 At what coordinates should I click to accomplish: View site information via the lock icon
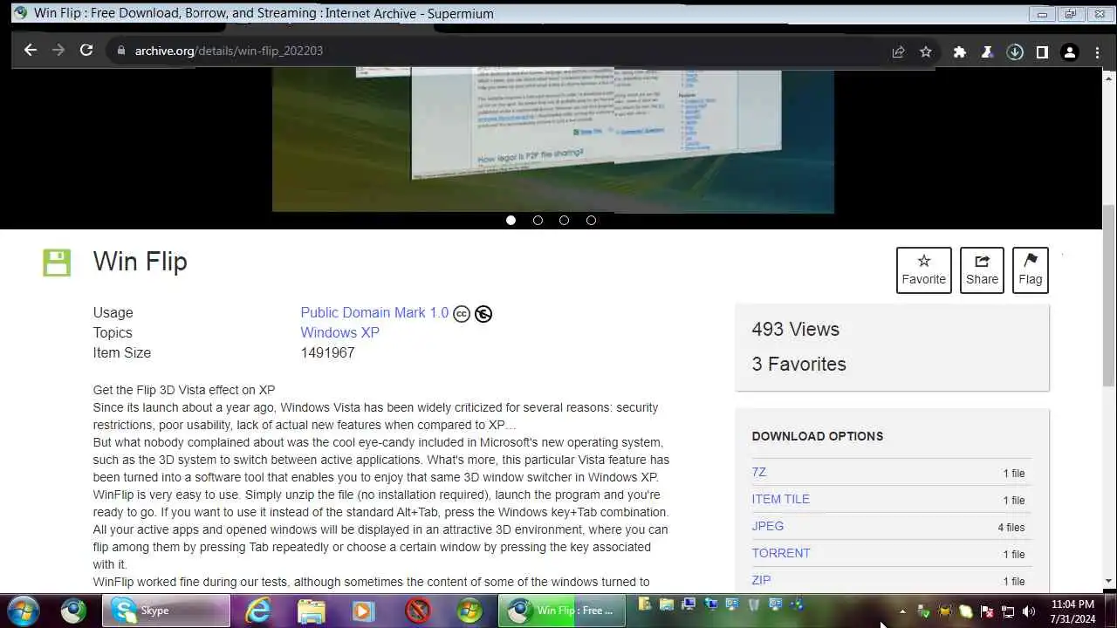(x=121, y=51)
